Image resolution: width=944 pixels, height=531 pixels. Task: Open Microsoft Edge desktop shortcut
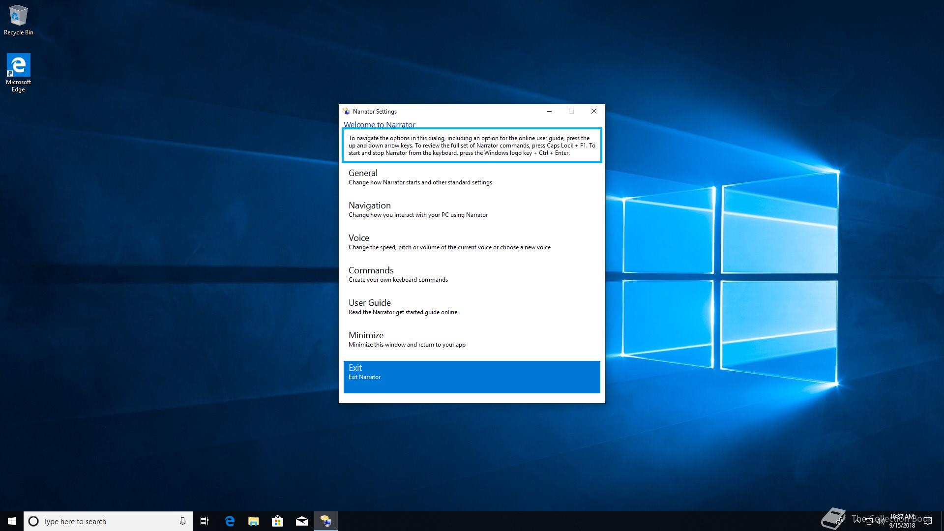(18, 72)
